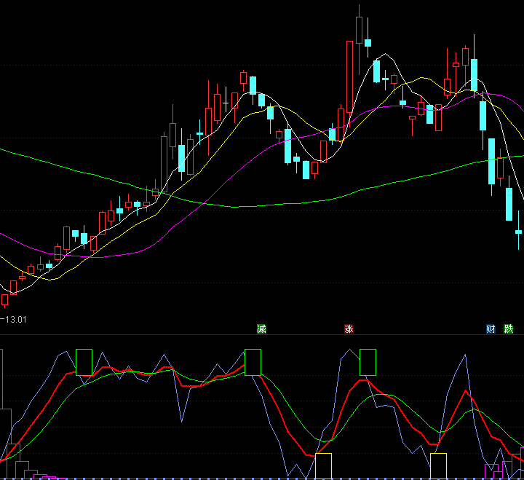Select the white doji candlestick
The width and height of the screenshot is (524, 480).
click(226, 99)
